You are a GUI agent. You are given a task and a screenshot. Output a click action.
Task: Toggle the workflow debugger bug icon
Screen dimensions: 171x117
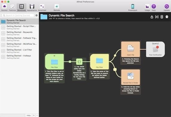pos(167,17)
